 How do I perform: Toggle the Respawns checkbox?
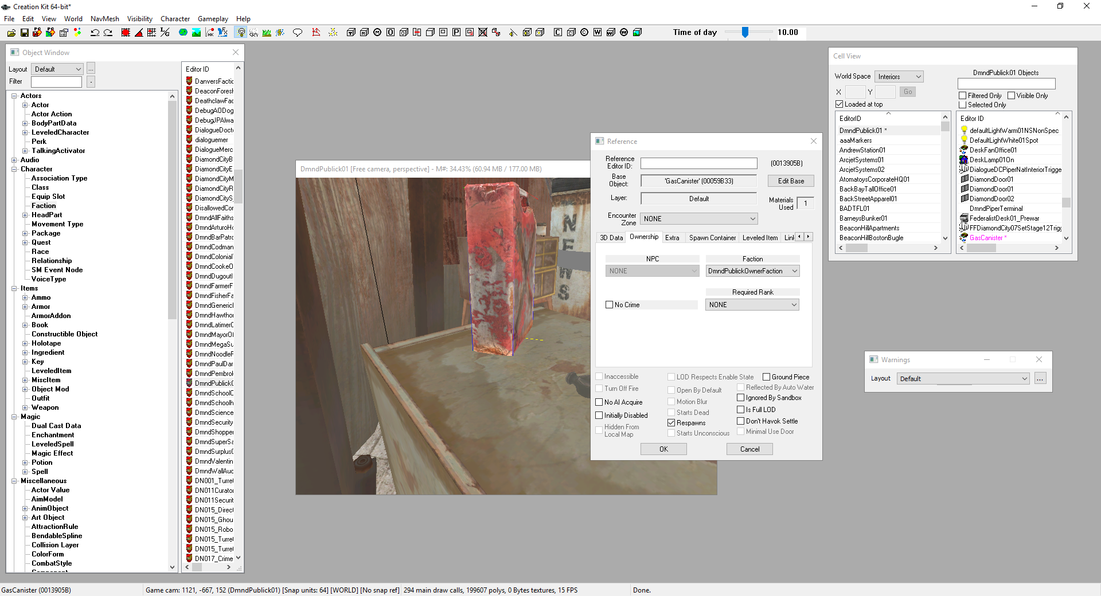671,423
